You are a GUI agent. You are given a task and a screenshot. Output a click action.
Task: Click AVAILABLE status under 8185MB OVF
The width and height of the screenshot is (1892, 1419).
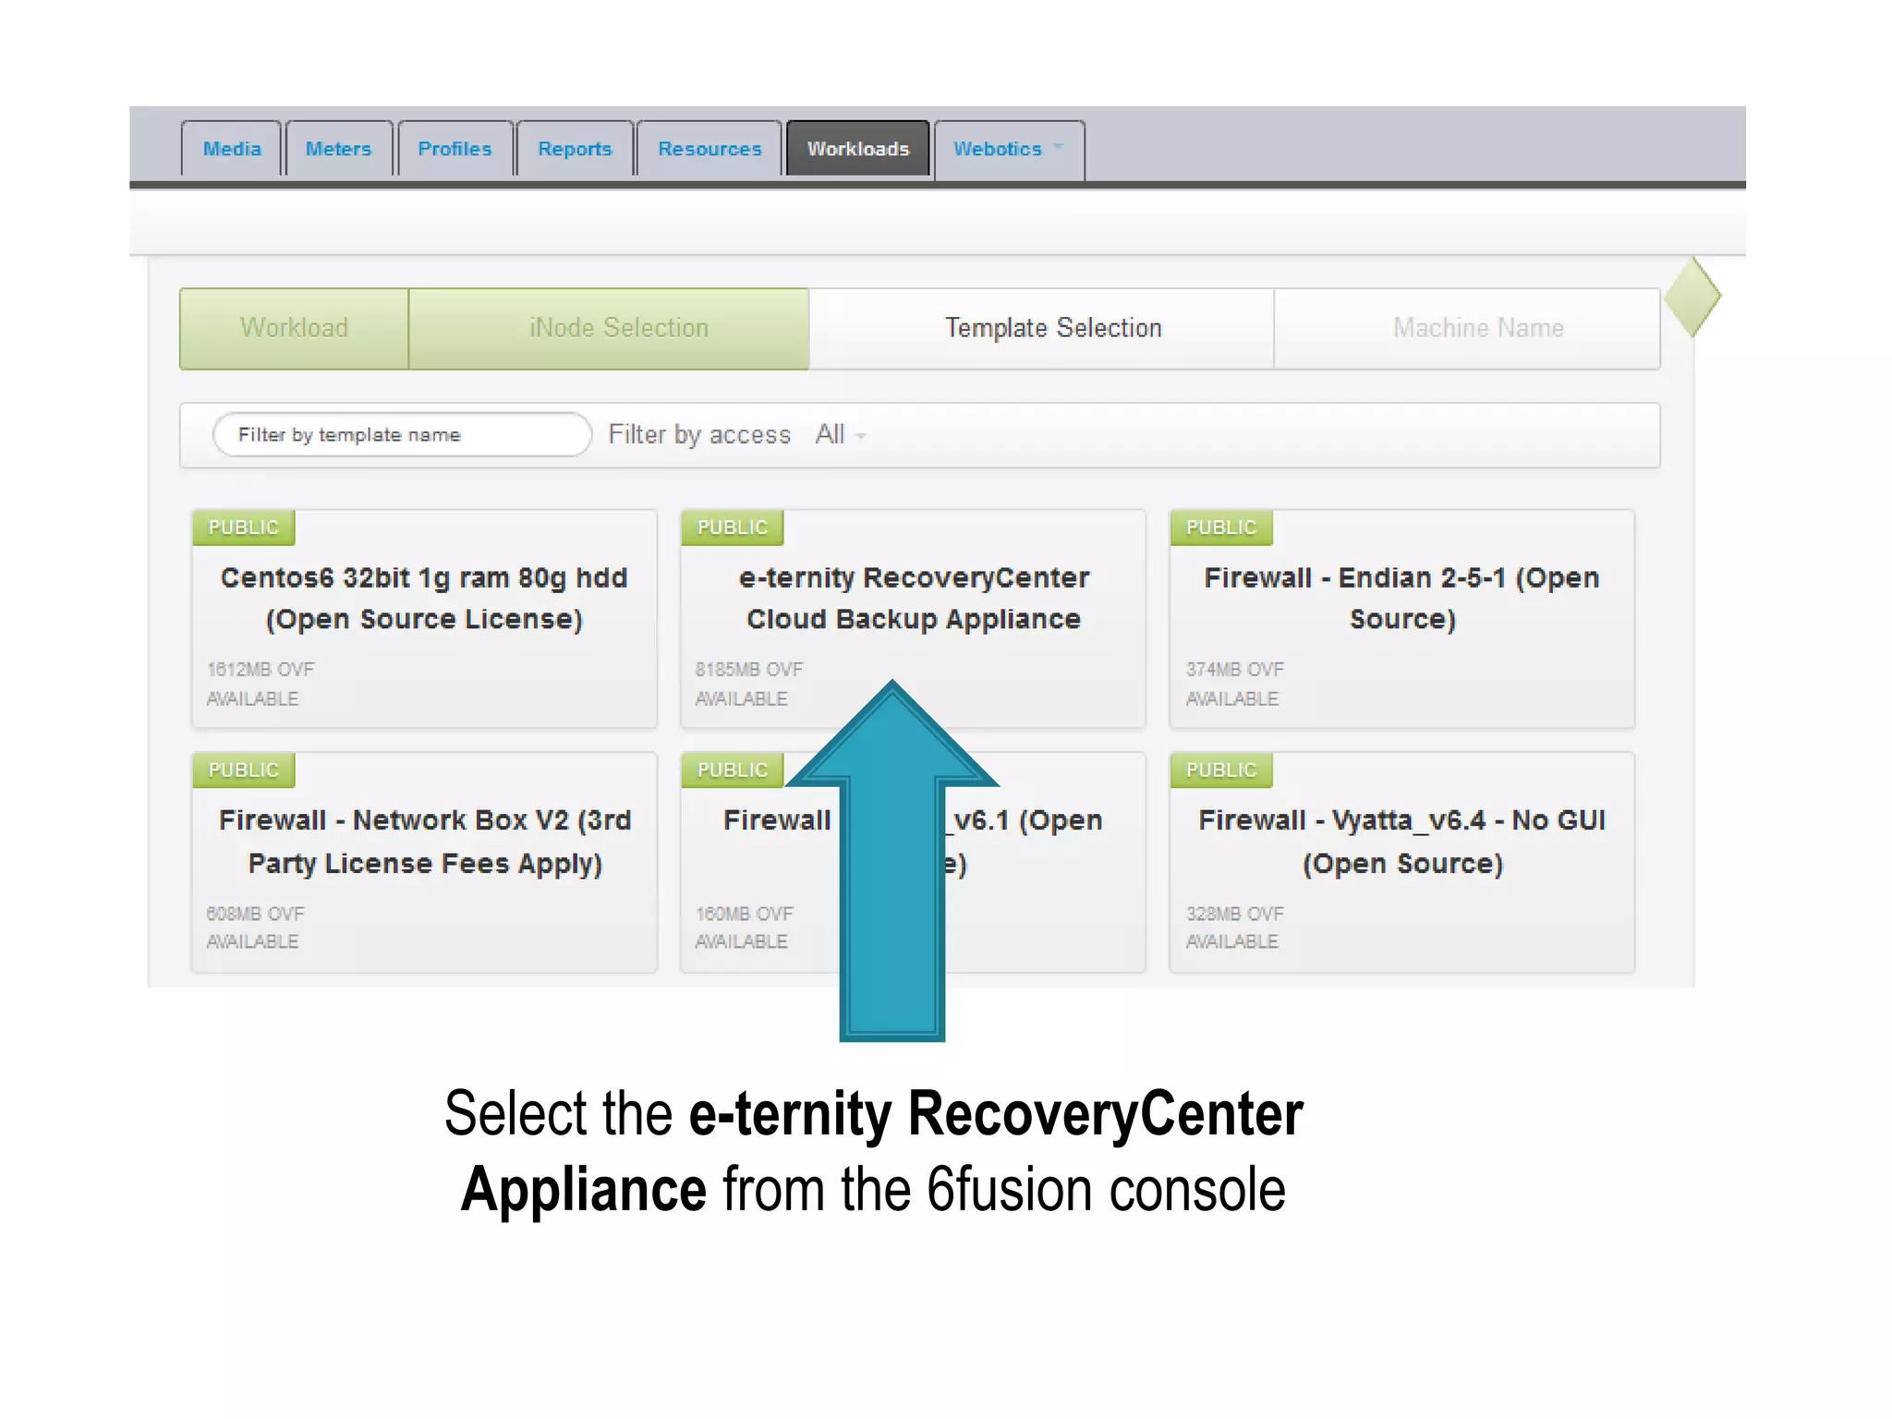[x=741, y=699]
